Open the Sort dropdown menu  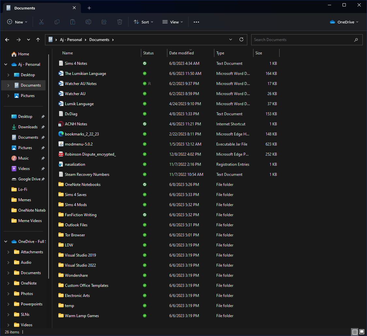[x=144, y=22]
